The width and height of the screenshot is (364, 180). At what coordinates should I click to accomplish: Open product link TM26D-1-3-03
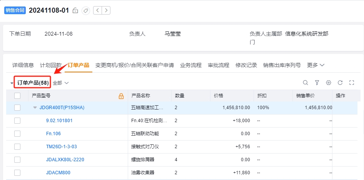[62, 147]
